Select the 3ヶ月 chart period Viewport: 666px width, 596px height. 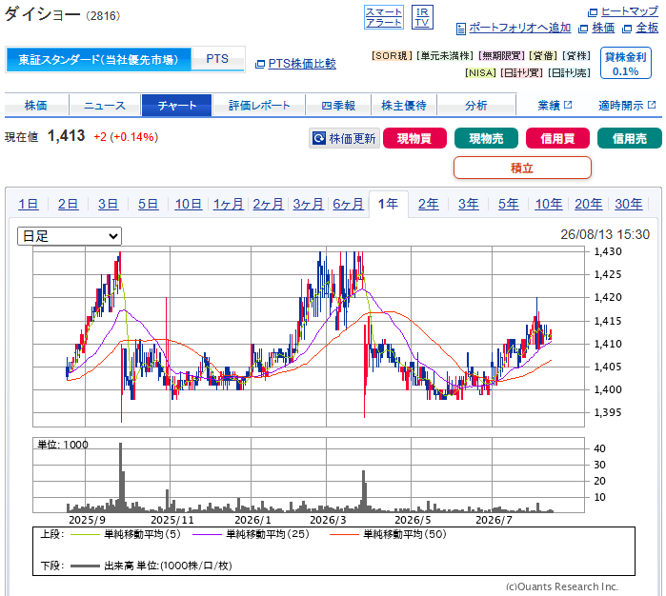click(x=308, y=204)
